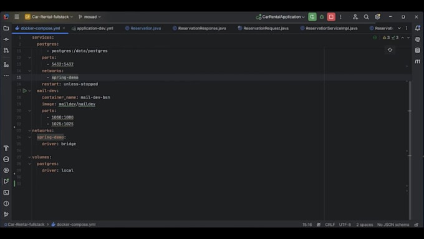Image resolution: width=424 pixels, height=239 pixels.
Task: Click the 1025:1025 port mapping
Action: tap(62, 124)
